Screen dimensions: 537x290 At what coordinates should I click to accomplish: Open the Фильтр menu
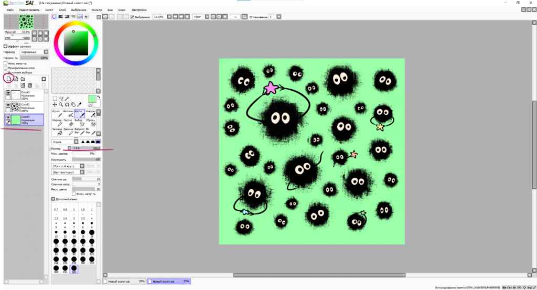click(96, 10)
